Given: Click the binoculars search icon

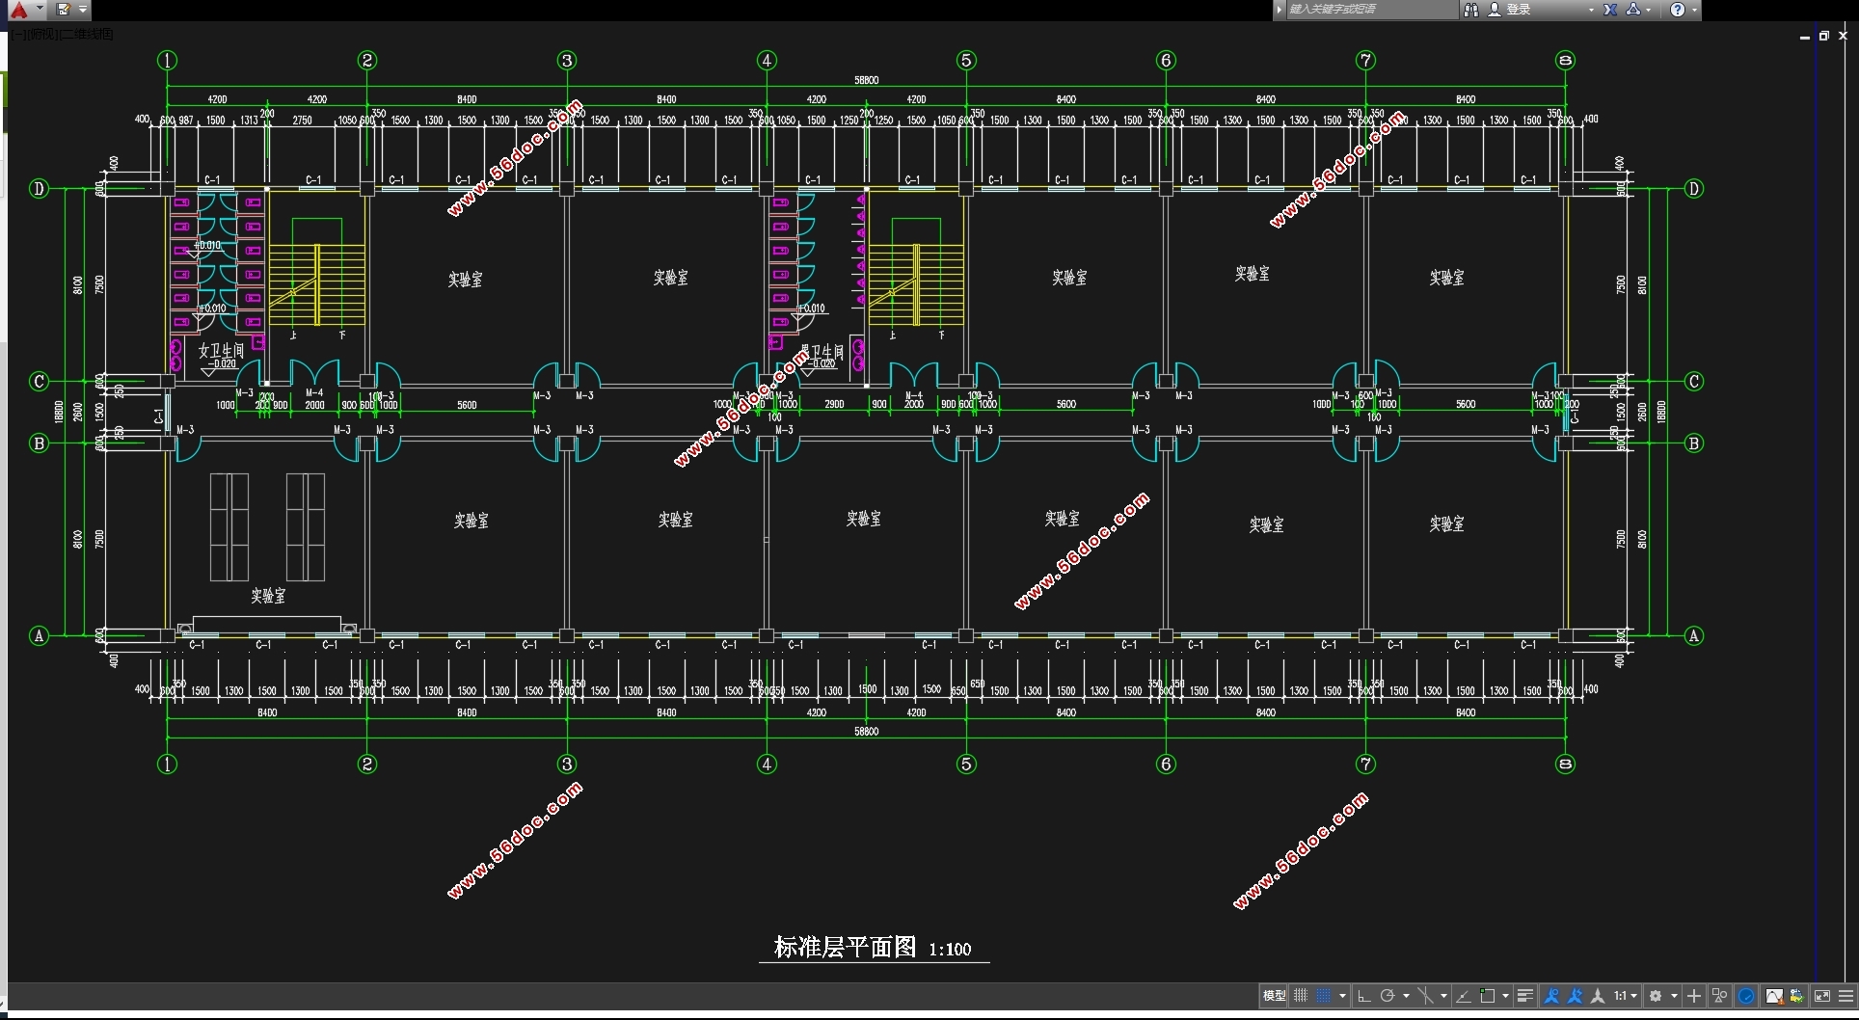Looking at the screenshot, I should point(1471,10).
